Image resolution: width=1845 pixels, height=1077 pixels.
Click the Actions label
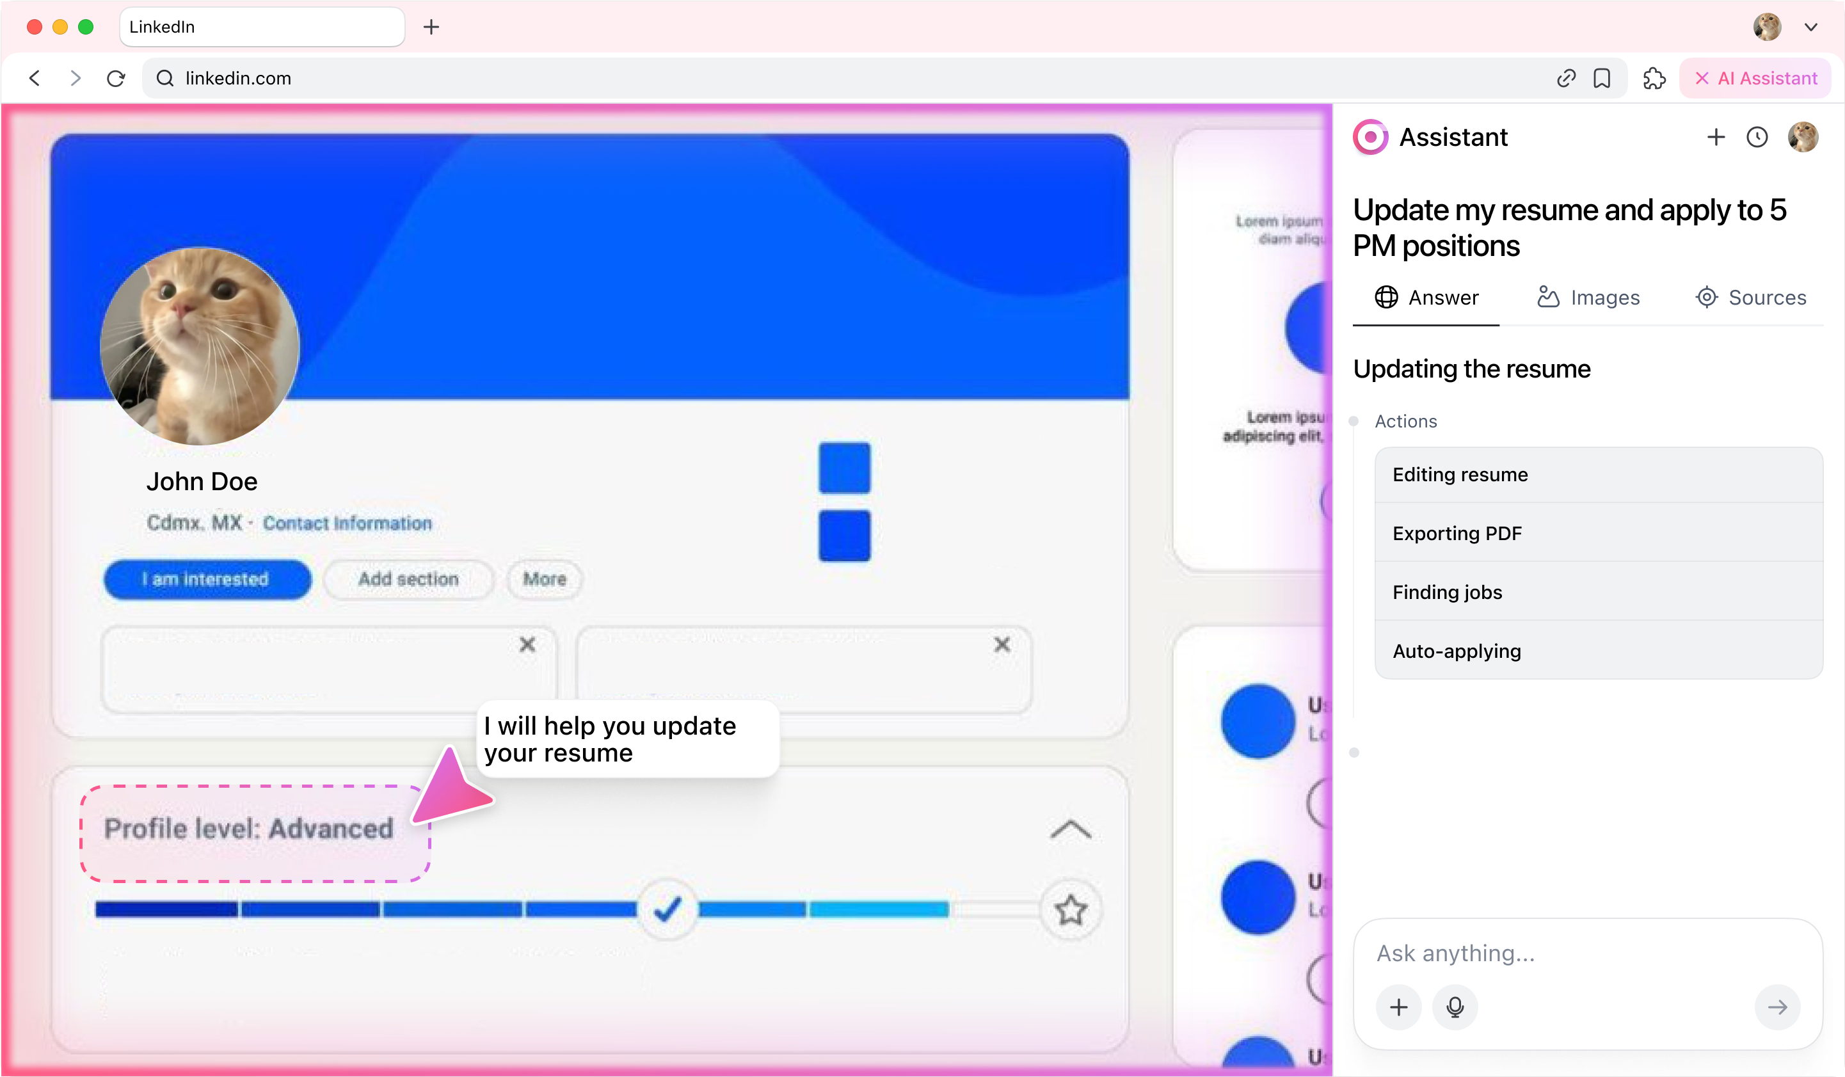[1406, 422]
